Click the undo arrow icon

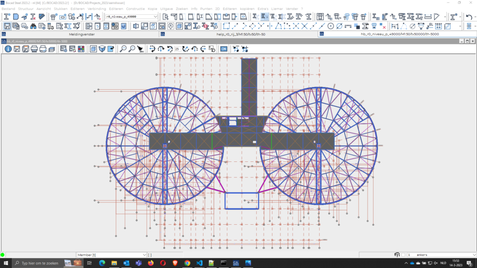pyautogui.click(x=469, y=17)
